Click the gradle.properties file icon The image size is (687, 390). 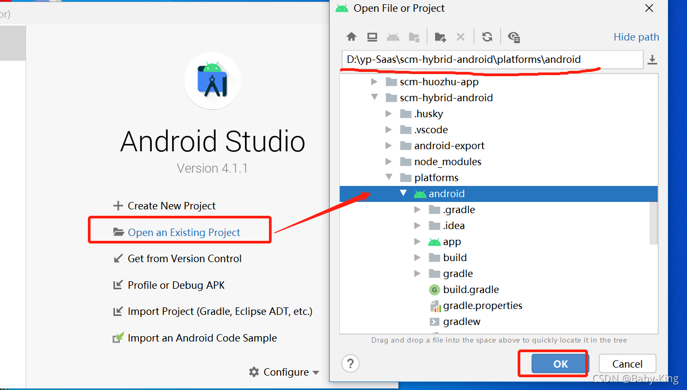pyautogui.click(x=435, y=306)
